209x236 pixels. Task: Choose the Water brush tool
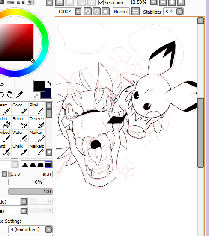coord(20,136)
